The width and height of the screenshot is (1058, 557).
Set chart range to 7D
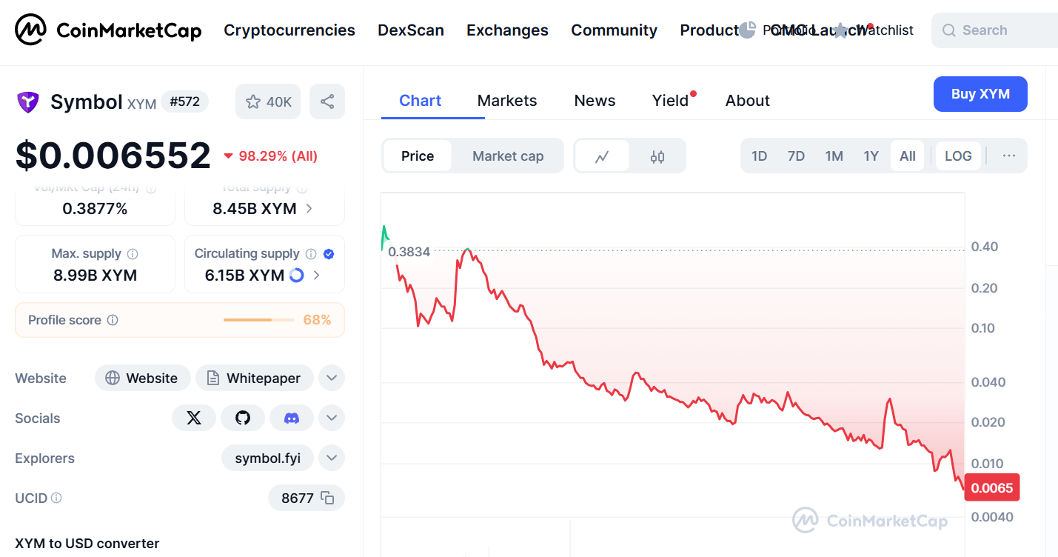point(796,156)
